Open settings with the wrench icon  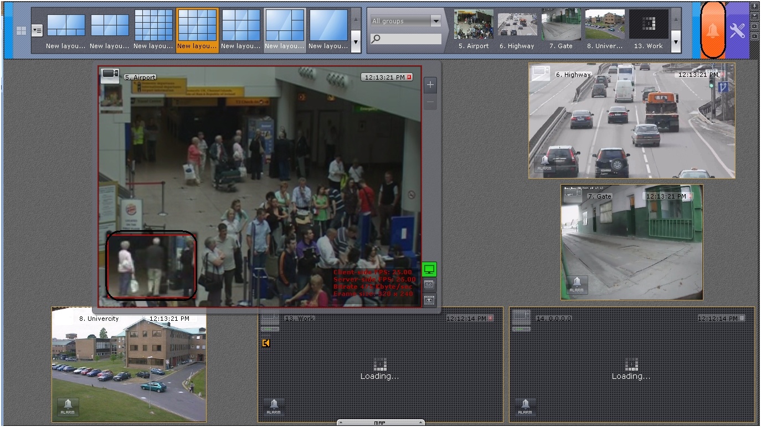pos(737,30)
